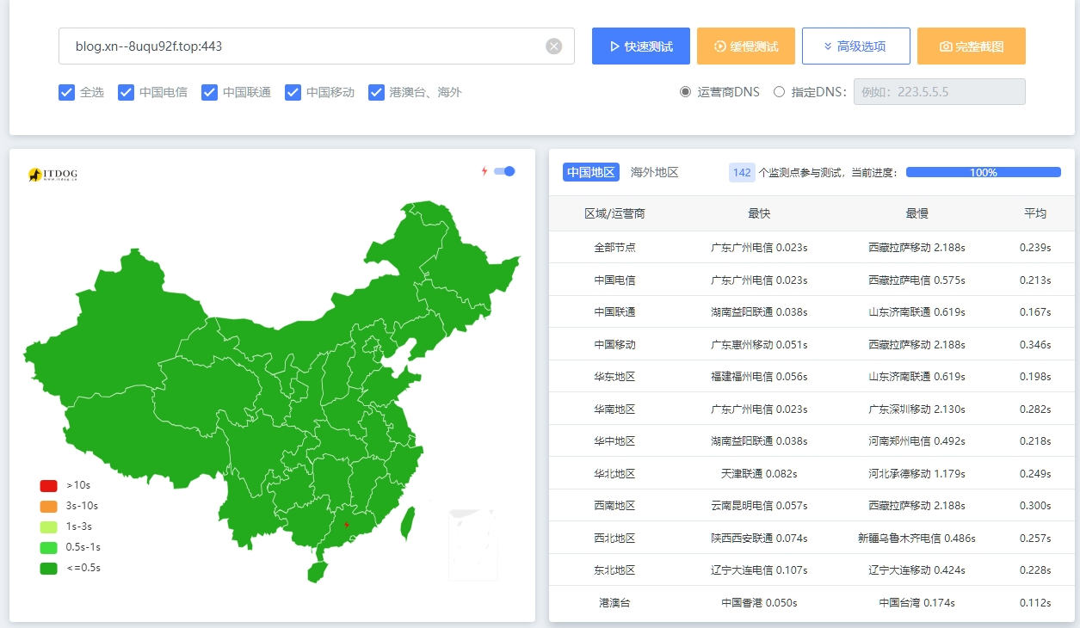Click the 快速测试 play icon
Image resolution: width=1080 pixels, height=628 pixels.
click(615, 46)
